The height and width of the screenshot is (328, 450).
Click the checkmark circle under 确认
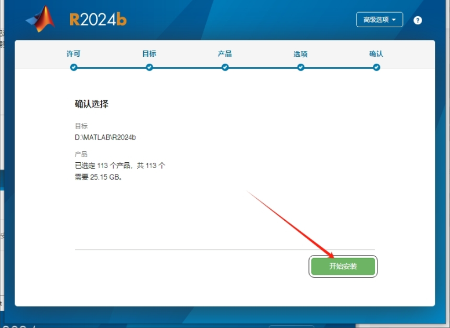point(376,67)
